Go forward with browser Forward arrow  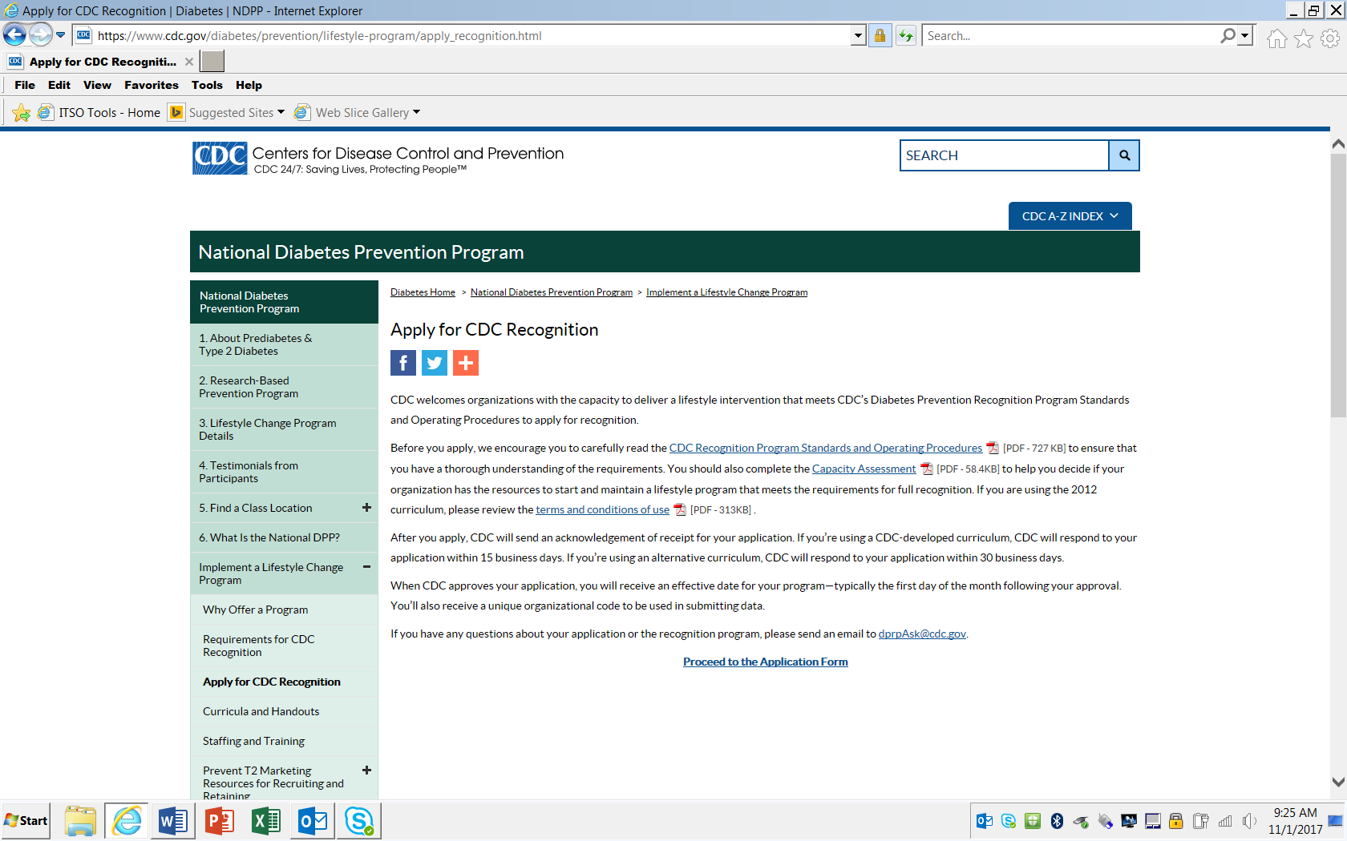point(40,35)
